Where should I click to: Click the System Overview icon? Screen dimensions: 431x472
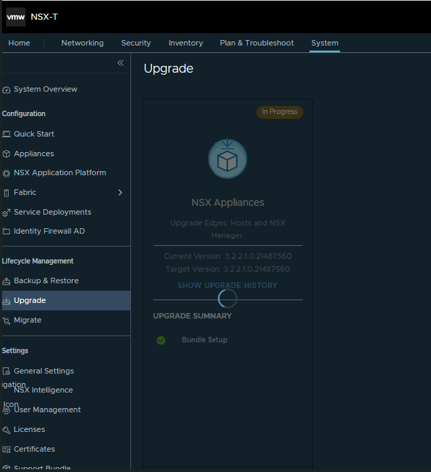(6, 90)
